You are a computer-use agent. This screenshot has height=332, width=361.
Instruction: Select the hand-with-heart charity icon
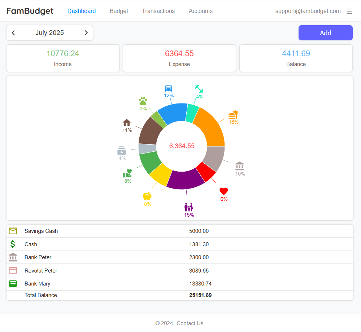click(x=127, y=173)
